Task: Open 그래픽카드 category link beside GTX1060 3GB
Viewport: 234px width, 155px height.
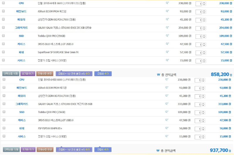Action: point(21,28)
